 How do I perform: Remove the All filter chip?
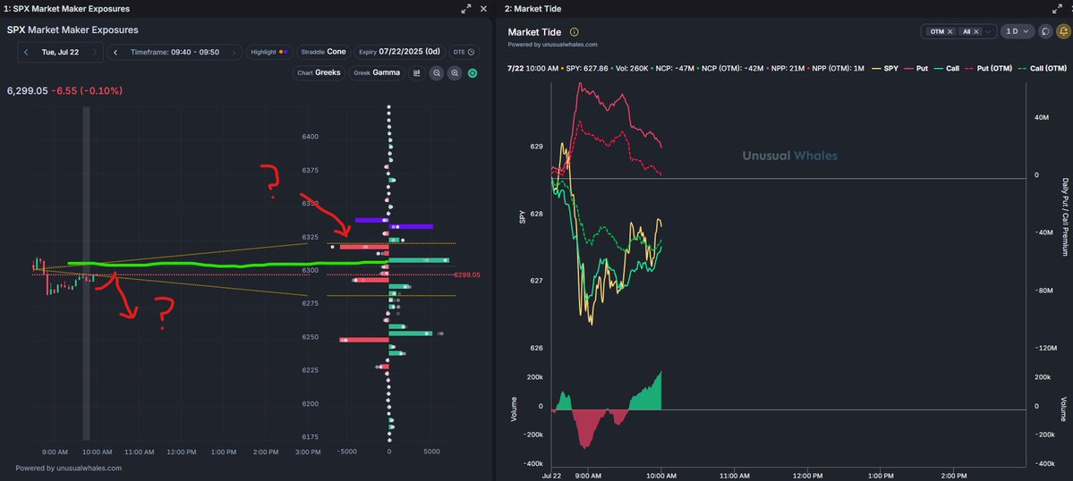click(x=976, y=31)
